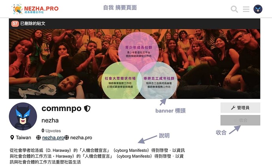Open the underlined nezha.pro website link
This screenshot has height=166, width=272.
53,138
